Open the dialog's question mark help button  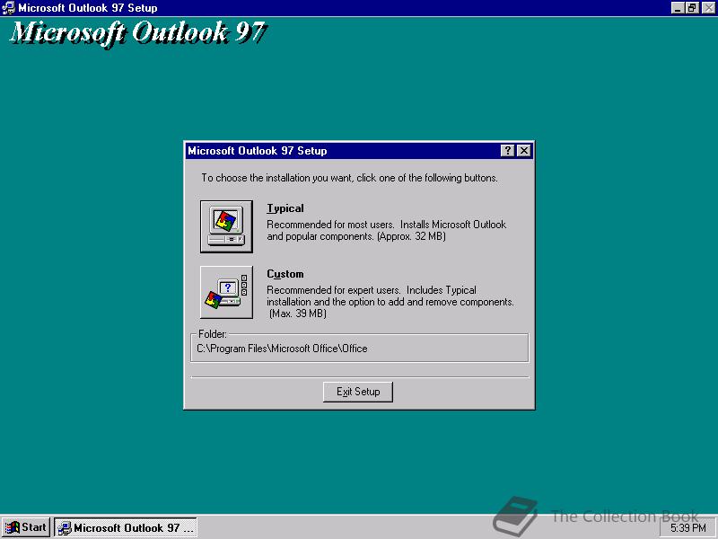(507, 151)
